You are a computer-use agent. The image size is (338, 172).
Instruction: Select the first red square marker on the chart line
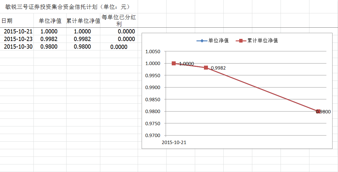coord(174,63)
